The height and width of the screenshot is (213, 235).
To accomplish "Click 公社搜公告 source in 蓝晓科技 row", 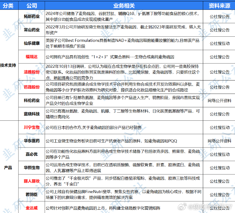I will coord(220,114).
